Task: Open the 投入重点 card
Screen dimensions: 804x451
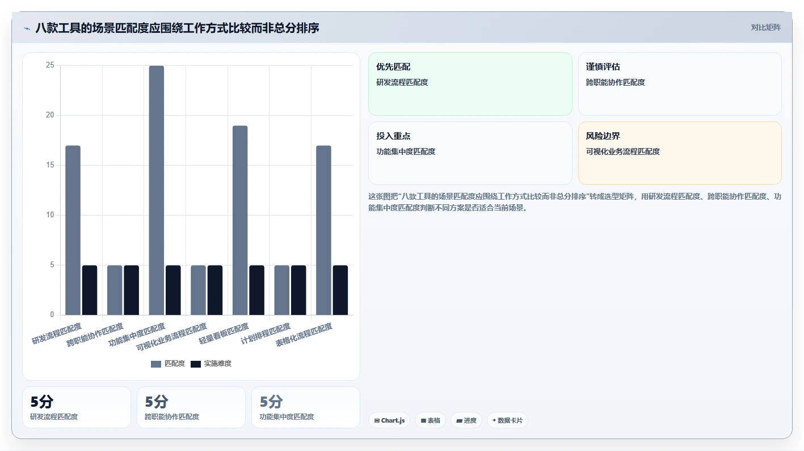Action: (470, 153)
